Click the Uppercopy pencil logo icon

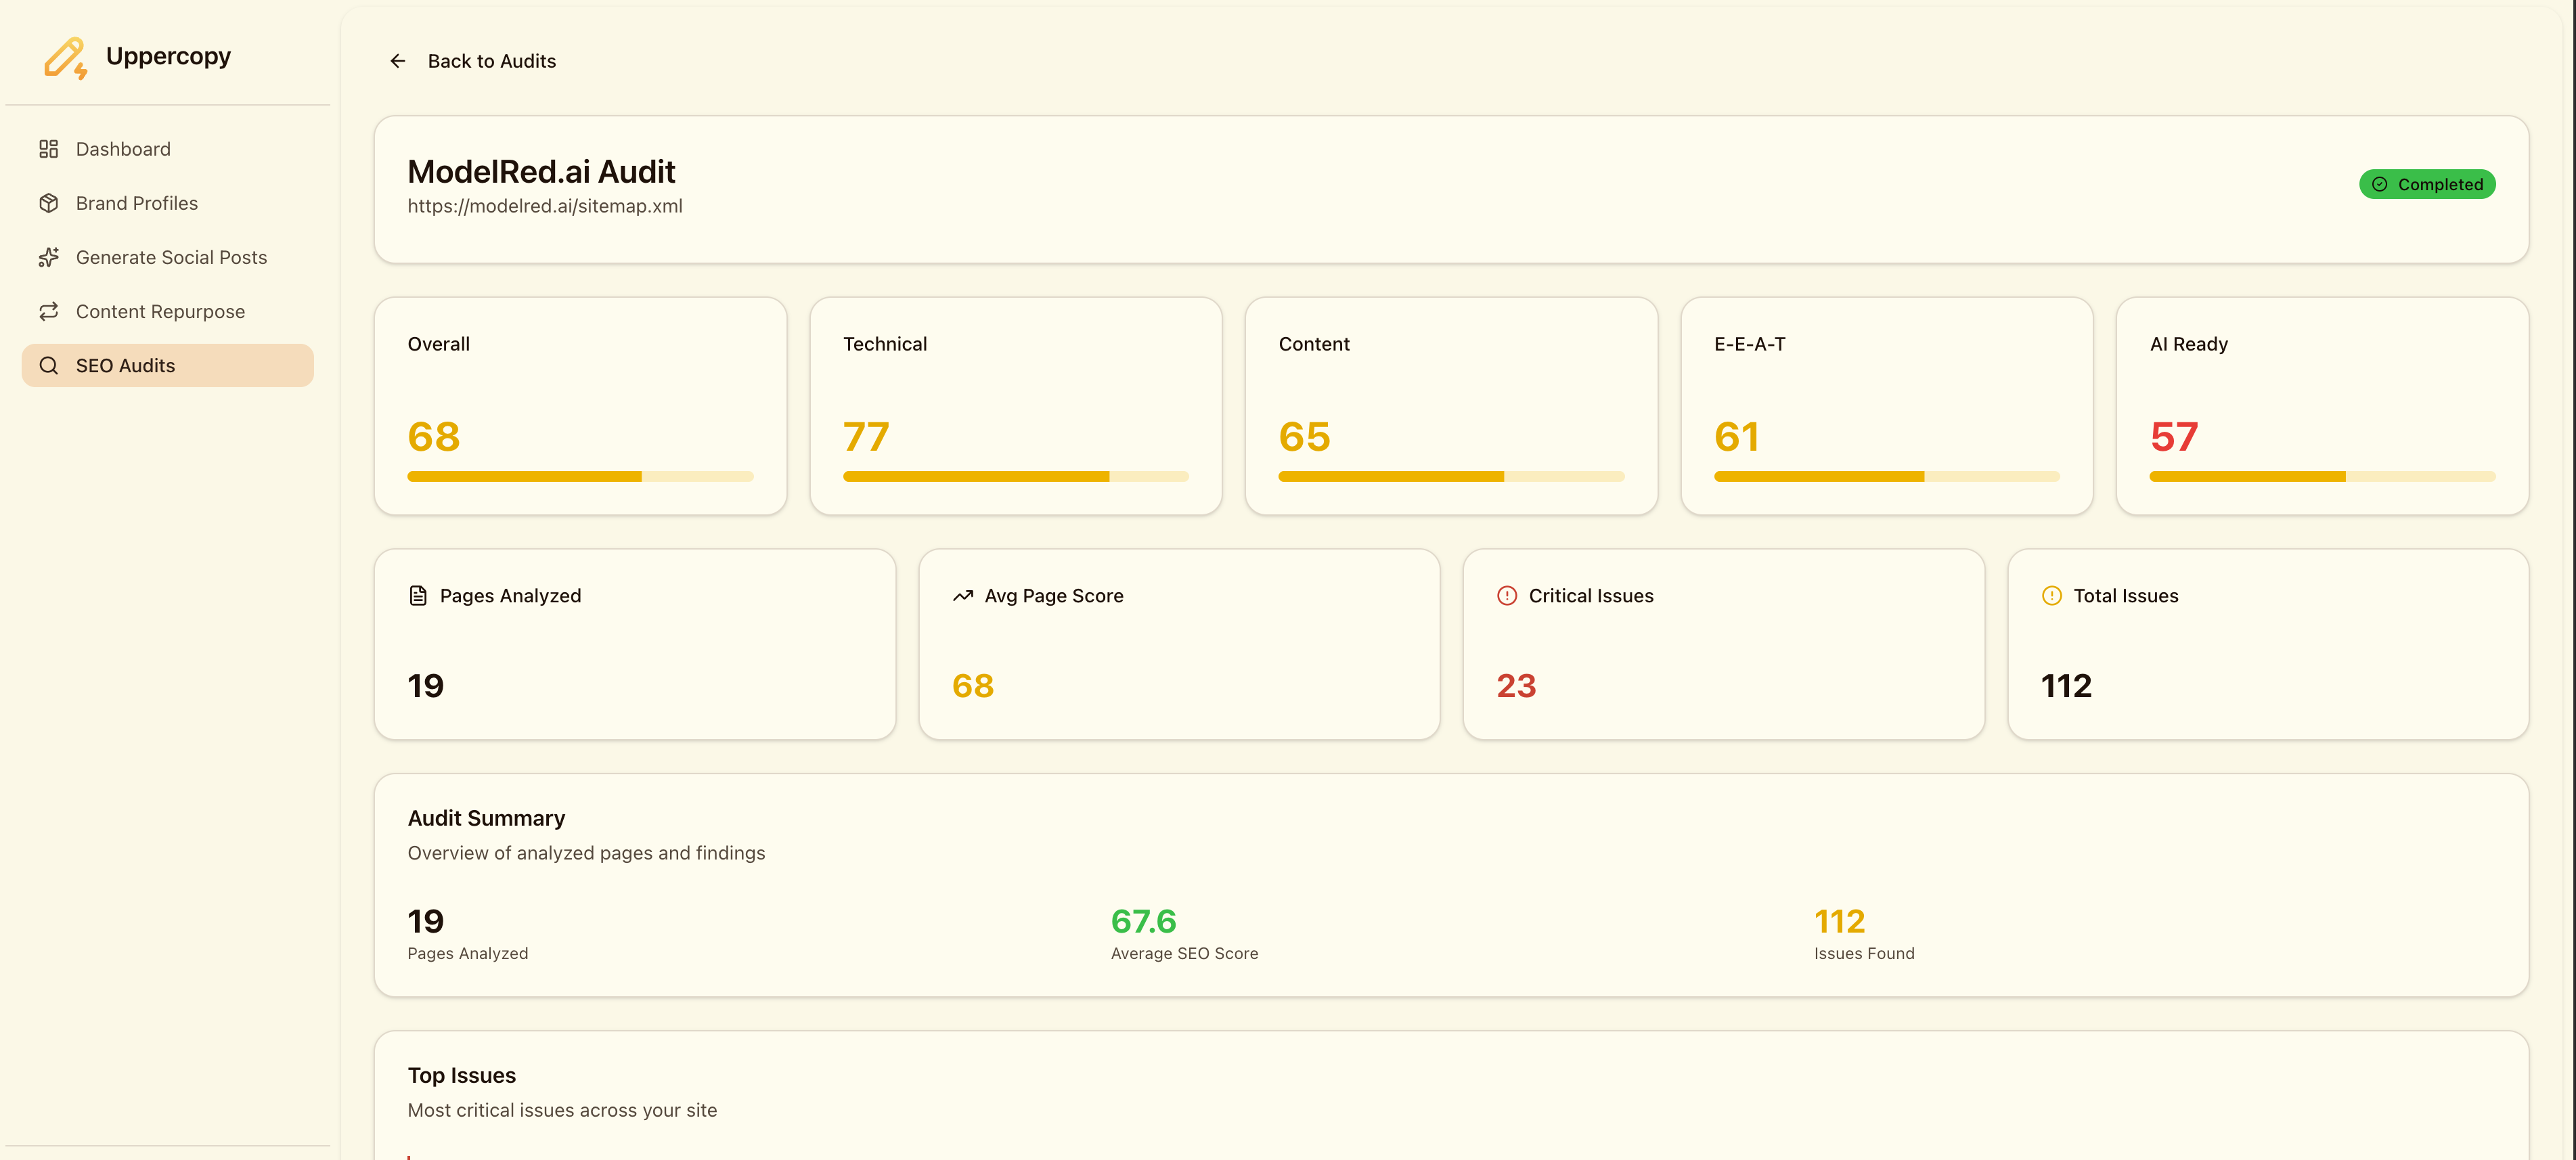(x=66, y=58)
